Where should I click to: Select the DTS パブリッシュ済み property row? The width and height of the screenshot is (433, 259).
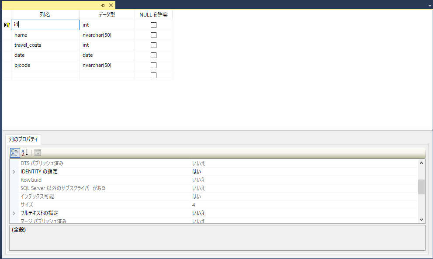214,163
